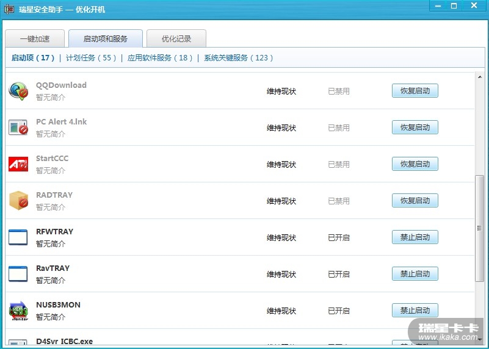Image resolution: width=489 pixels, height=349 pixels.
Task: Click 维持现状 in the RFWTRAY row
Action: tap(281, 238)
